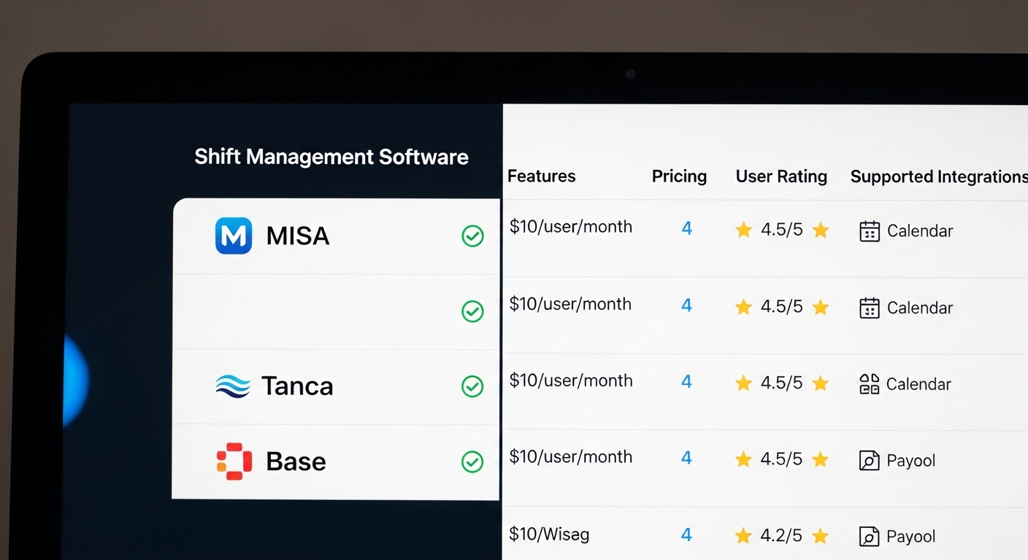Screen dimensions: 1028x560
Task: Click the grid-style integration icon in Tanca row
Action: click(869, 384)
